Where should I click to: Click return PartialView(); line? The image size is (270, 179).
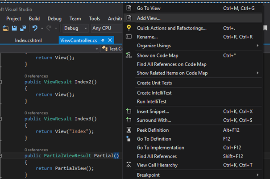pos(65,168)
